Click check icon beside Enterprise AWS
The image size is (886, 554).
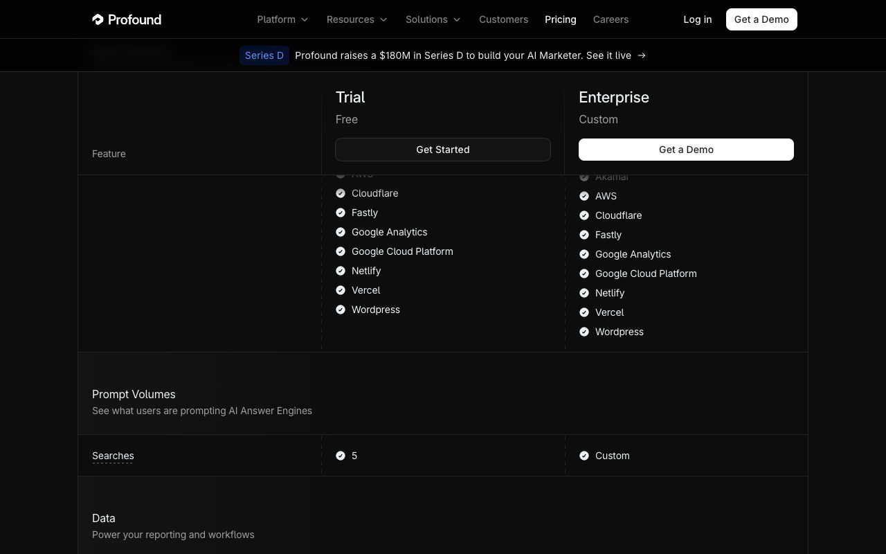pos(584,196)
